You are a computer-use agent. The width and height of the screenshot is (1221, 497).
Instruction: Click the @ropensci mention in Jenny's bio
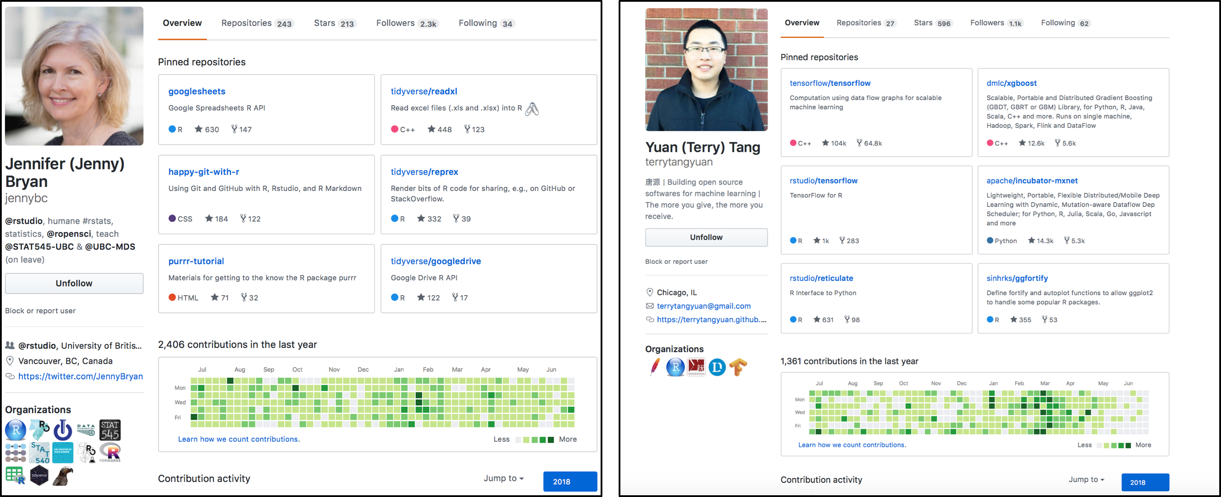click(x=69, y=233)
